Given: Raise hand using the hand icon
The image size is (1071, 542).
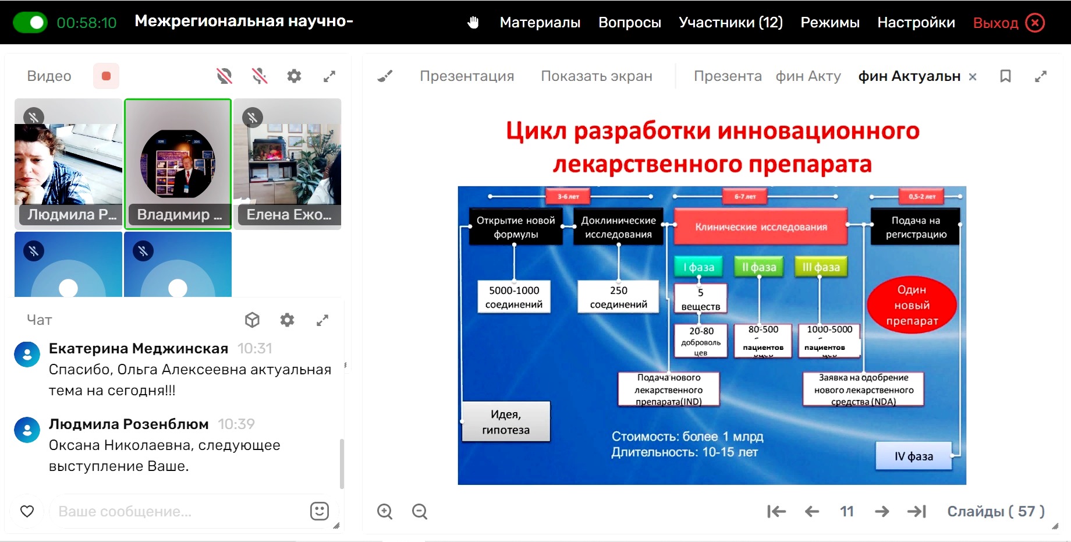Looking at the screenshot, I should (x=473, y=23).
